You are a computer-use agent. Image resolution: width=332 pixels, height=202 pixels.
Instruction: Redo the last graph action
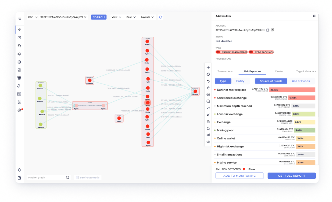[x=208, y=88]
